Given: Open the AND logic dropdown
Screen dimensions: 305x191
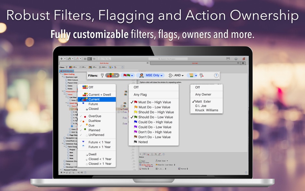Looking at the screenshot, I should 176,76.
